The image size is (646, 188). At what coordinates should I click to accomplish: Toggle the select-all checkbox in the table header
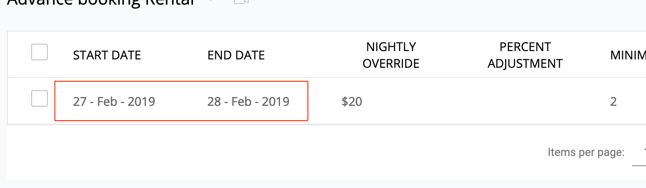pyautogui.click(x=40, y=52)
